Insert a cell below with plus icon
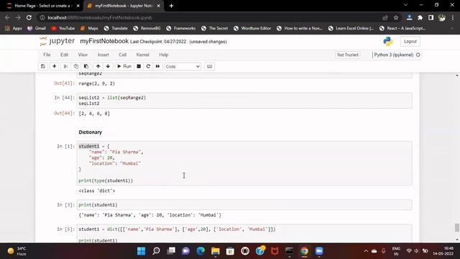The height and width of the screenshot is (259, 460). (x=55, y=66)
